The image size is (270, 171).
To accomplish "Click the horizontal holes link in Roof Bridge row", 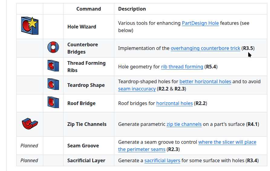I will click(174, 103).
